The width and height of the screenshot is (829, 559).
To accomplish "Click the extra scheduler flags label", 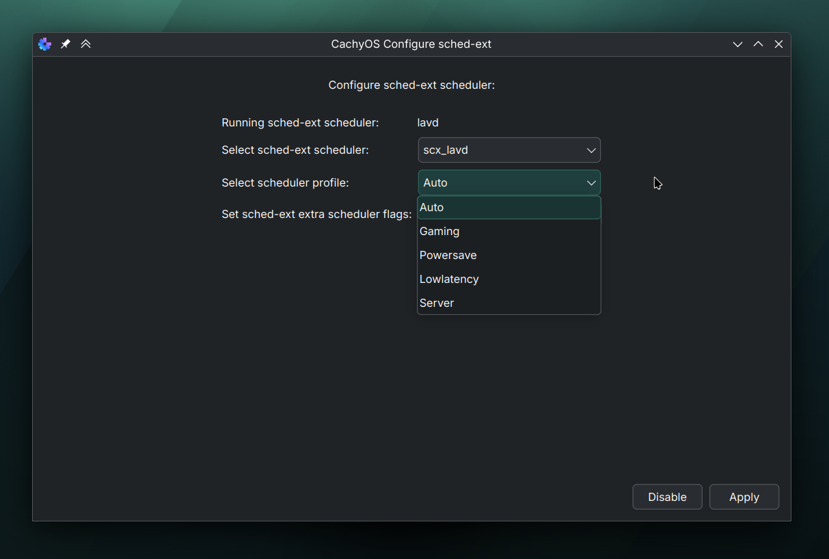I will (x=316, y=215).
